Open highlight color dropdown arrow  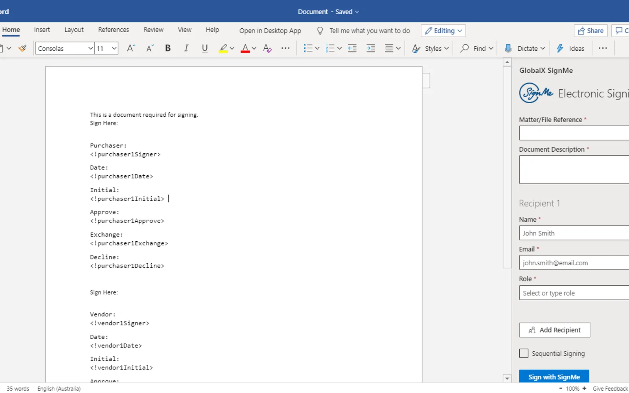(232, 48)
